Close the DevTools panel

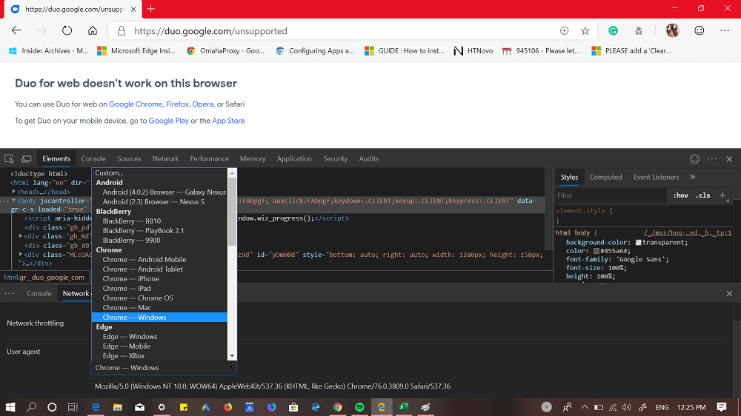(x=729, y=159)
